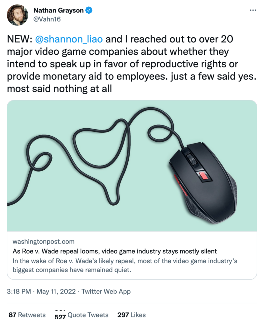Click the red button on the pictured mouse
Screen dimensions: 264x326
point(203,175)
